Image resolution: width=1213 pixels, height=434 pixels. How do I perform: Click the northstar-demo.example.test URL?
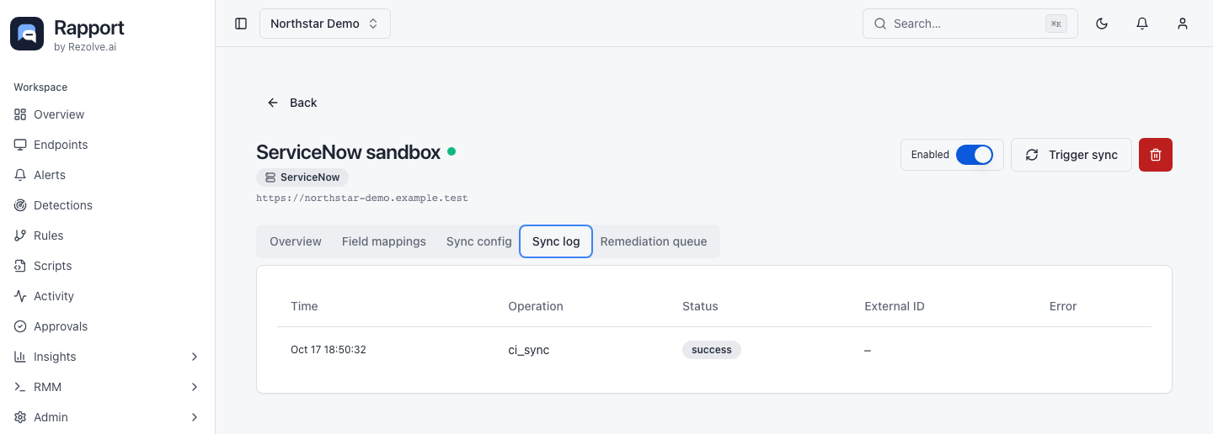(362, 198)
